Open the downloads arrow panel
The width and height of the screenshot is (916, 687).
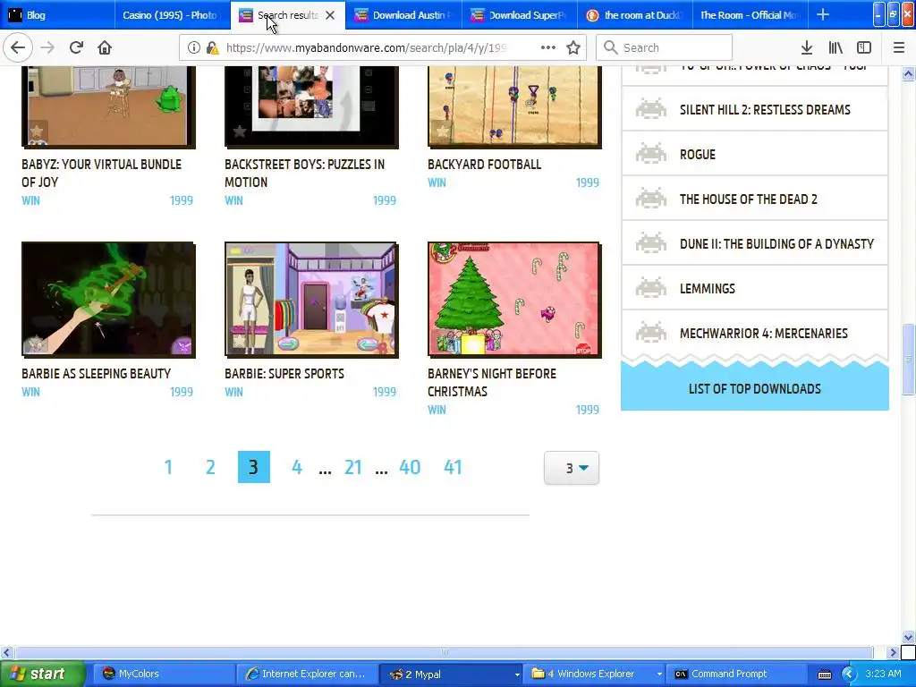click(807, 48)
